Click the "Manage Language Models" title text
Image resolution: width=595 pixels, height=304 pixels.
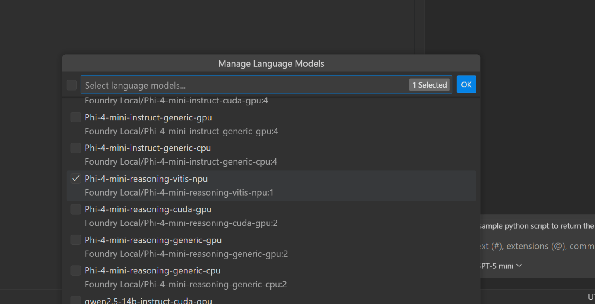[271, 64]
